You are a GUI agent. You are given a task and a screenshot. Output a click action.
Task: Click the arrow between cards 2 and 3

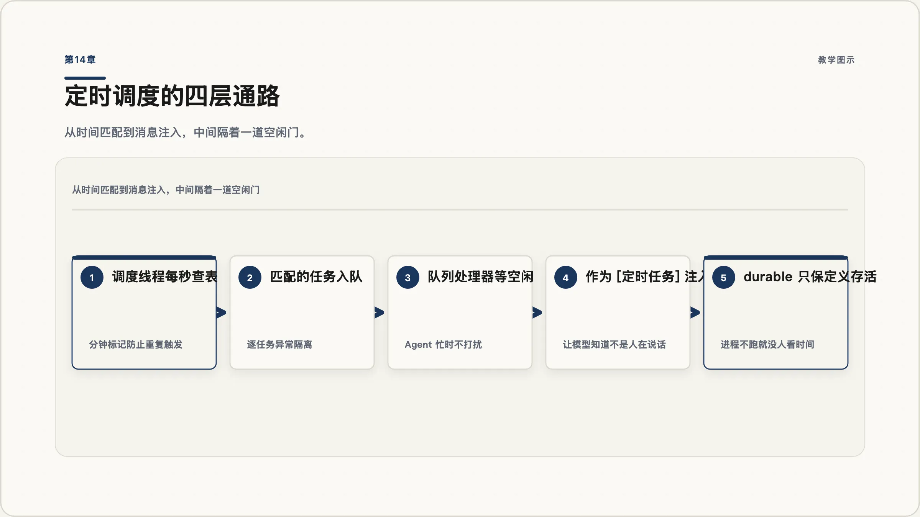379,312
